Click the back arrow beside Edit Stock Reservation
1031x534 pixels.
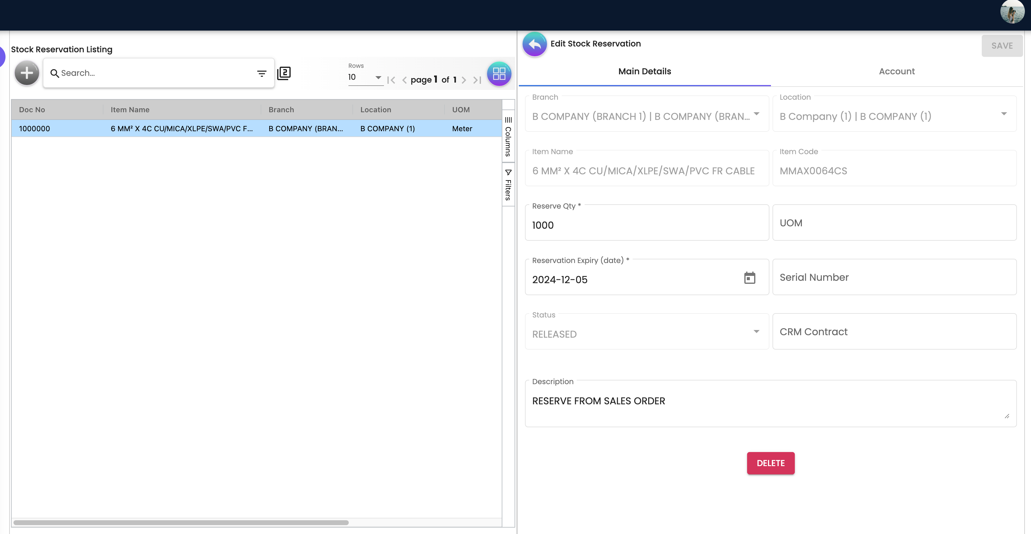pos(534,44)
